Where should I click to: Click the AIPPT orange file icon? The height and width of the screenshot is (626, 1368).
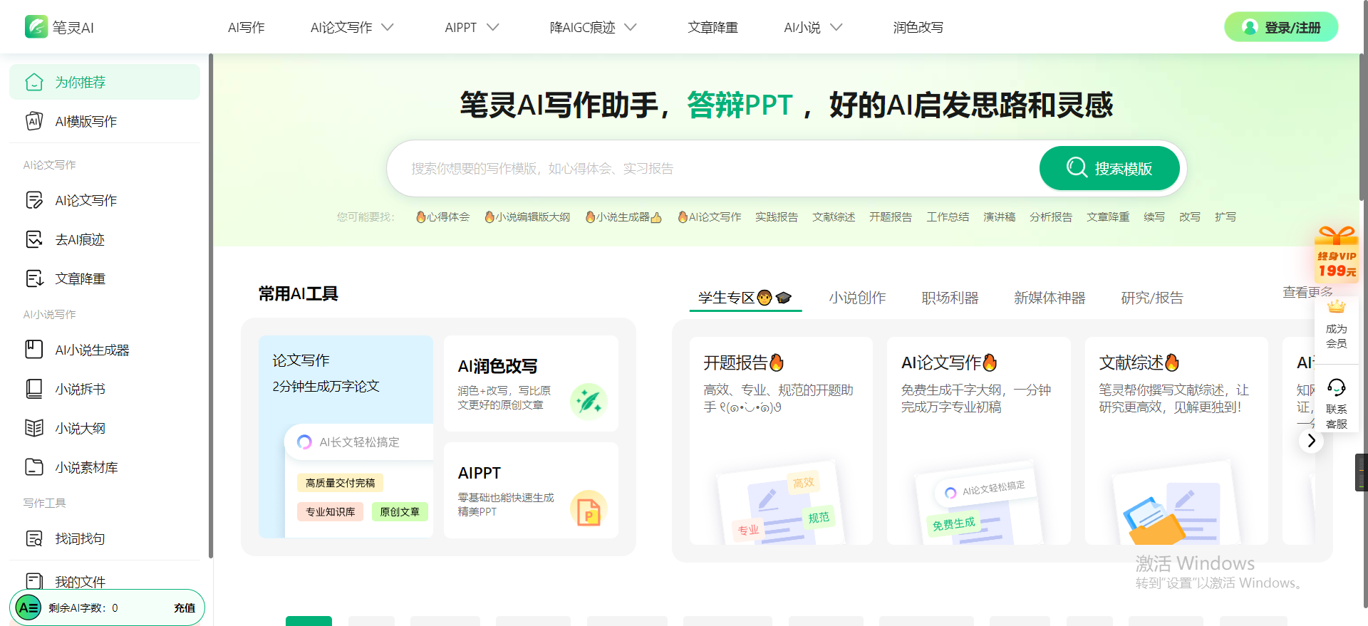(x=589, y=509)
